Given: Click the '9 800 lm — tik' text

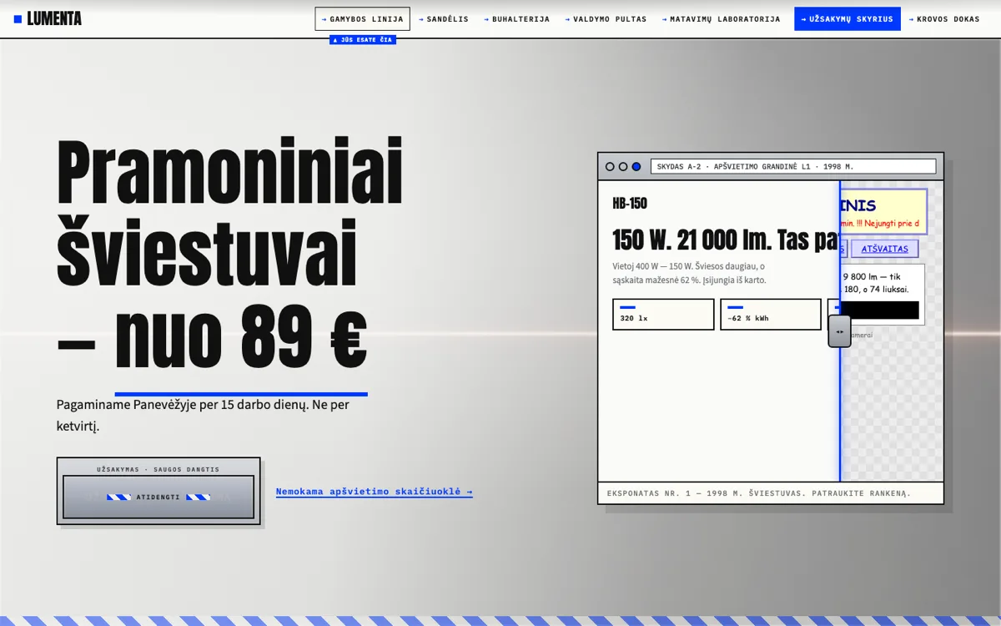Looking at the screenshot, I should pyautogui.click(x=872, y=276).
